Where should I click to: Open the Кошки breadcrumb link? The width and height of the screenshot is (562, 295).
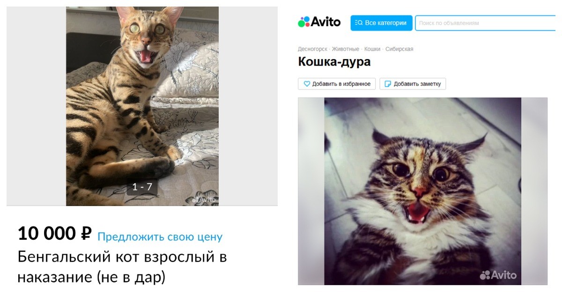372,49
